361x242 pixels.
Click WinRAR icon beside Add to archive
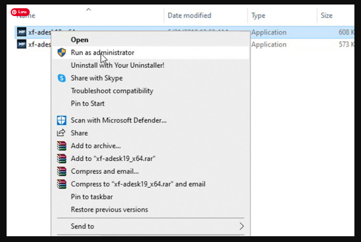(x=61, y=146)
